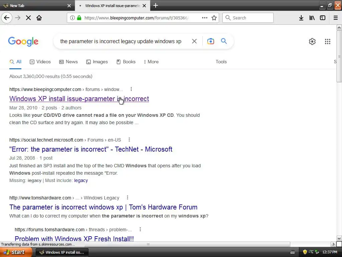Toggle the sidebar view icon

(323, 18)
